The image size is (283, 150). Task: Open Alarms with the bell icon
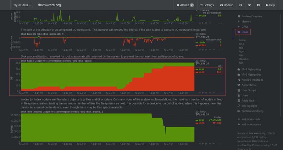coord(185,5)
